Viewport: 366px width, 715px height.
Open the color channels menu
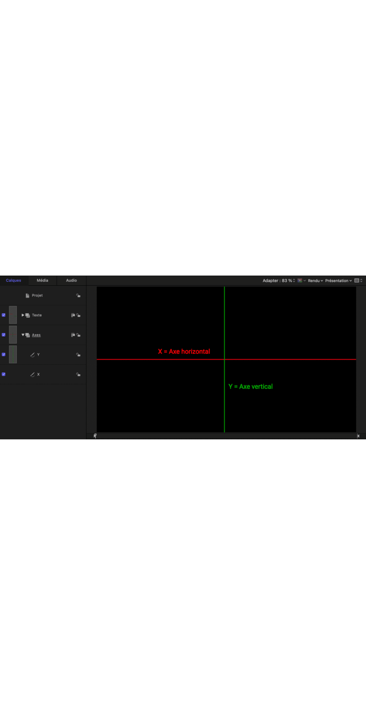(x=301, y=281)
